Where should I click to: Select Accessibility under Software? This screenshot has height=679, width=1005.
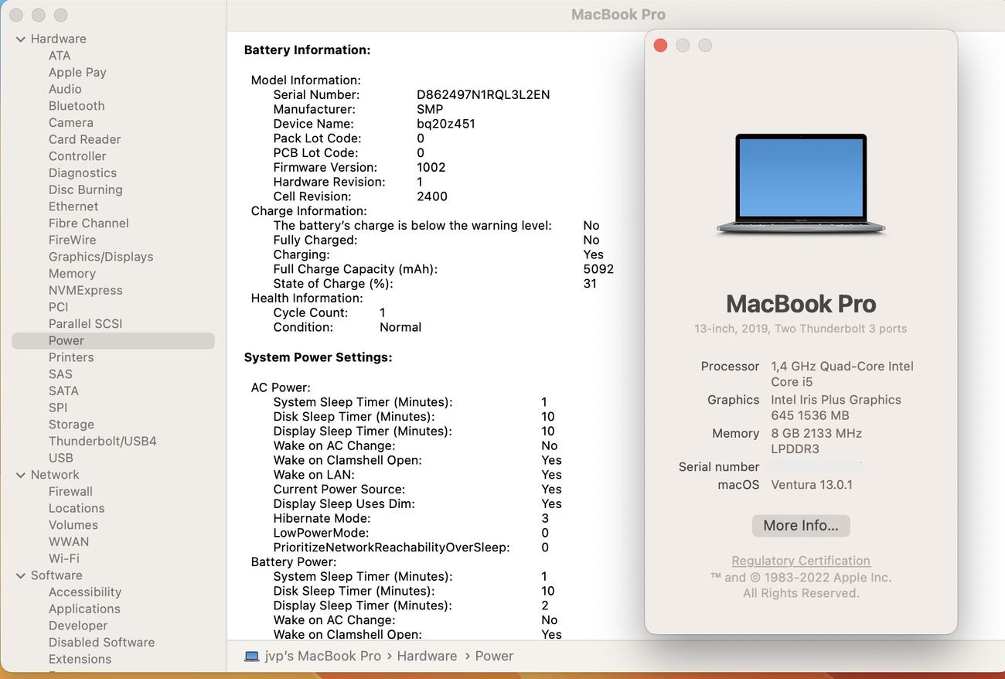pyautogui.click(x=85, y=592)
